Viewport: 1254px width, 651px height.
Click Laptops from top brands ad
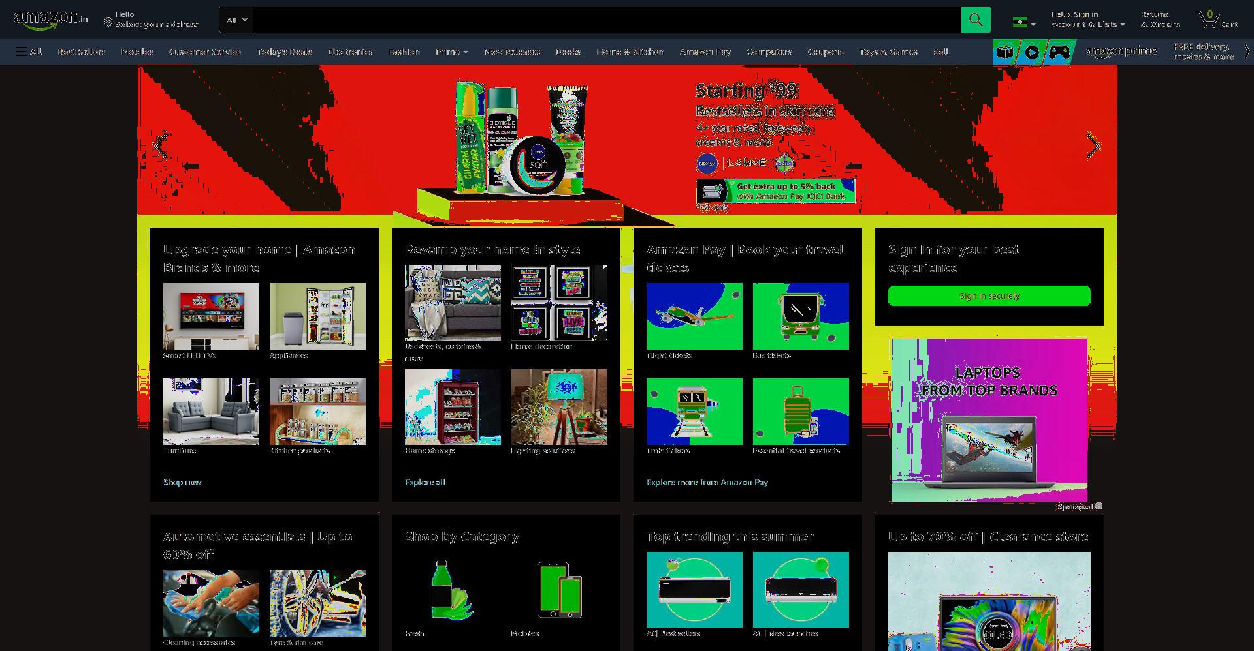989,420
